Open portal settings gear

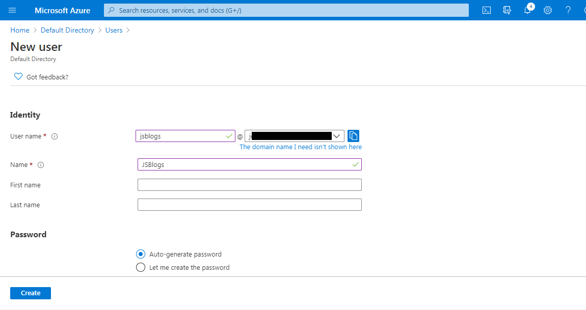pos(548,10)
